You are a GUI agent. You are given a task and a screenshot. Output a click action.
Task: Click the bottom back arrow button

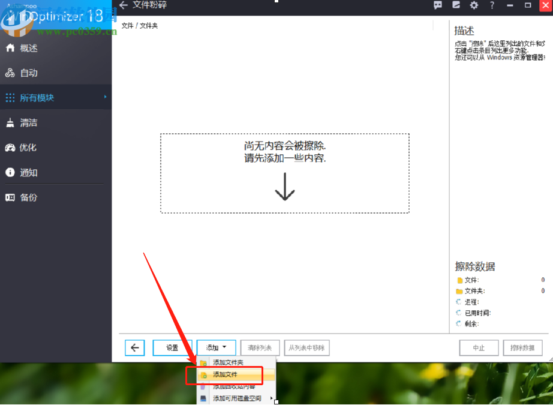click(135, 348)
